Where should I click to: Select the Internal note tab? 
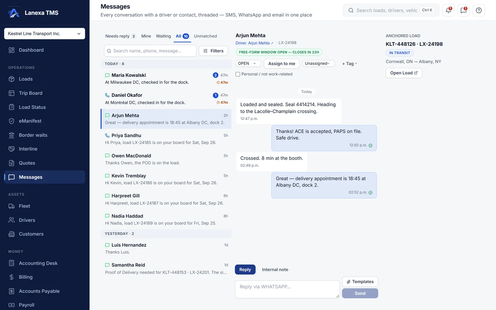click(275, 269)
